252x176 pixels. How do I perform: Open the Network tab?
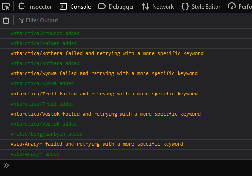pos(157,7)
